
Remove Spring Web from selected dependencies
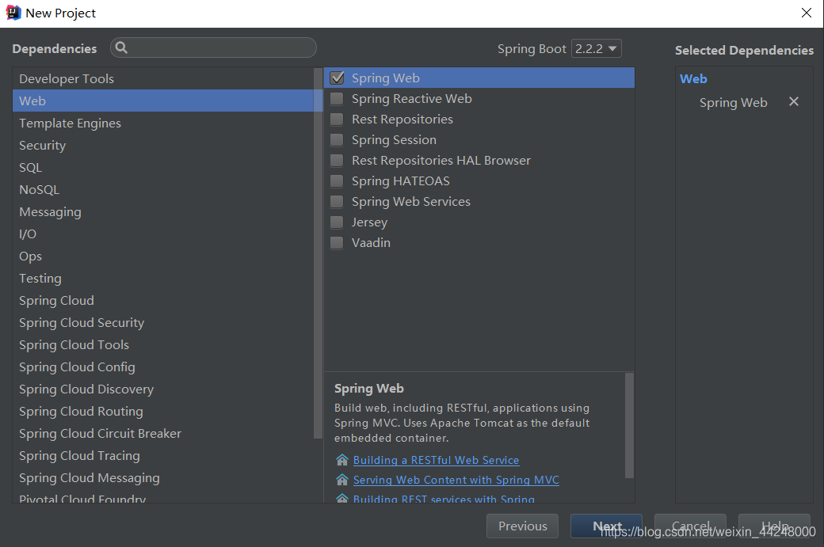click(x=794, y=102)
